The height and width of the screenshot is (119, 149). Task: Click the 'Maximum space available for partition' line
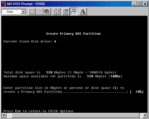pos(63,76)
